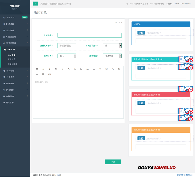Click the Heading icon in the editor toolbar

(x=37, y=69)
